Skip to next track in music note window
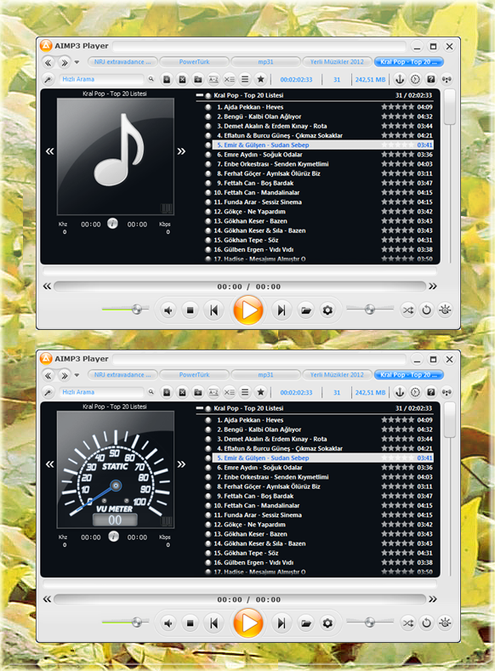Image resolution: width=495 pixels, height=671 pixels. pyautogui.click(x=281, y=310)
